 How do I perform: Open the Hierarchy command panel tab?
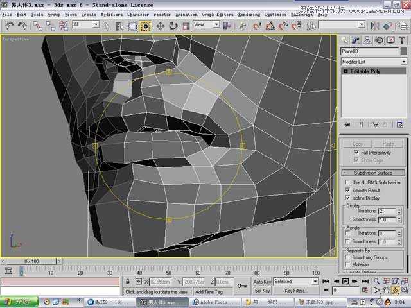click(x=367, y=40)
